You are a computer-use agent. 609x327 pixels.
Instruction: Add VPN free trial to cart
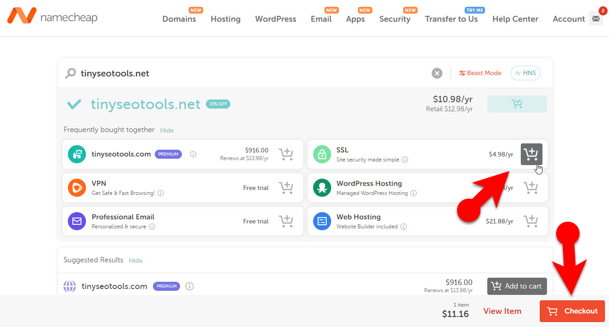tap(286, 188)
